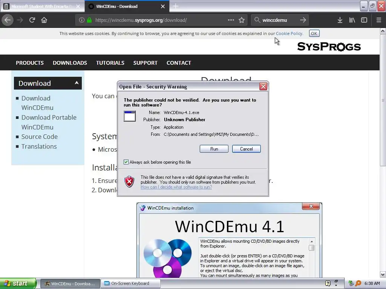This screenshot has width=386, height=289.
Task: Click the search box containing winccdemu
Action: [x=279, y=20]
